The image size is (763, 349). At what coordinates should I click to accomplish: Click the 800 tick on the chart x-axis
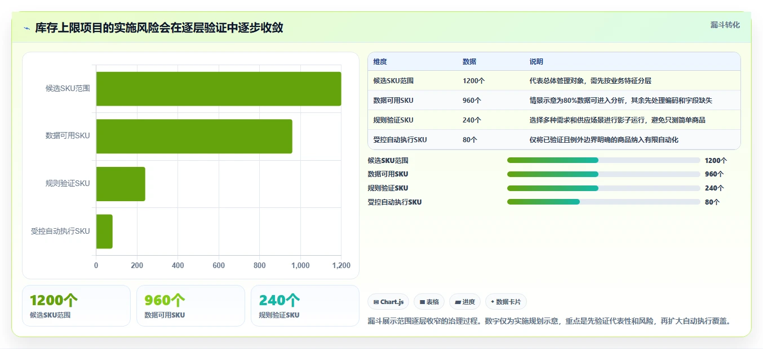(260, 266)
